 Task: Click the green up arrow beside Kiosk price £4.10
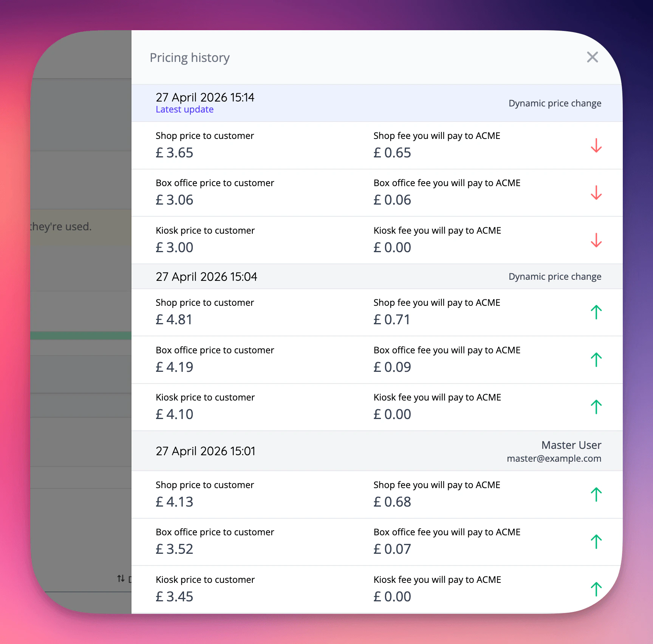(x=596, y=407)
